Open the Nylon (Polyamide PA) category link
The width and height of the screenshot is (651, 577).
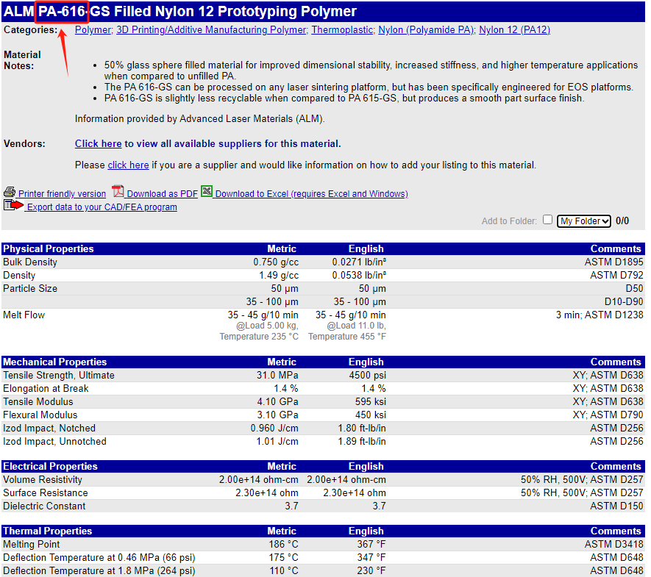point(426,30)
